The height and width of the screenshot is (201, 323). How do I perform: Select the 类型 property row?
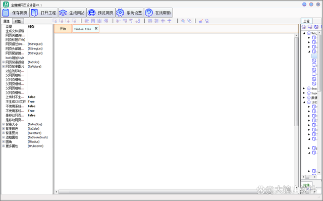(x=27, y=27)
